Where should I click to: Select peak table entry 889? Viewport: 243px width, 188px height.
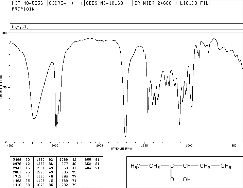point(65,181)
